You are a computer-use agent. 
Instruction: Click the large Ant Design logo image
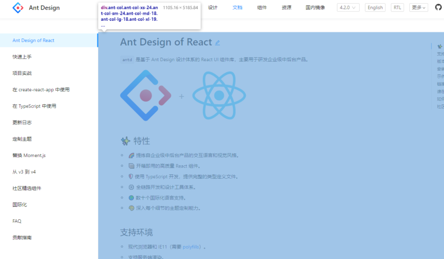click(x=146, y=95)
